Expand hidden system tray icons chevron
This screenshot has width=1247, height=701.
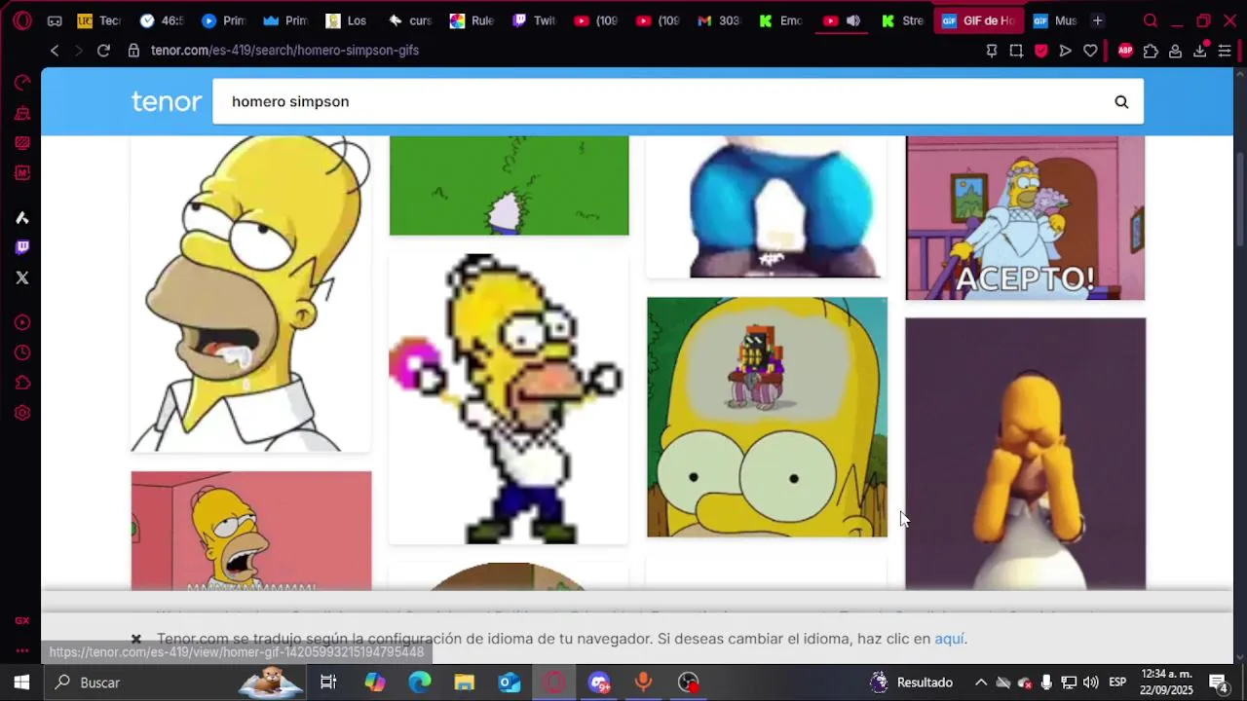(981, 683)
